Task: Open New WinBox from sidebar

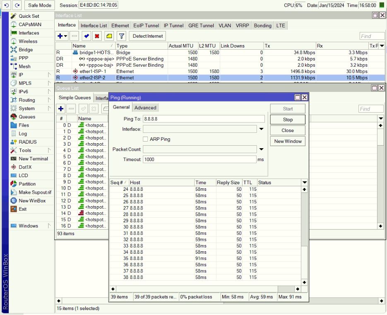Action: (x=32, y=201)
